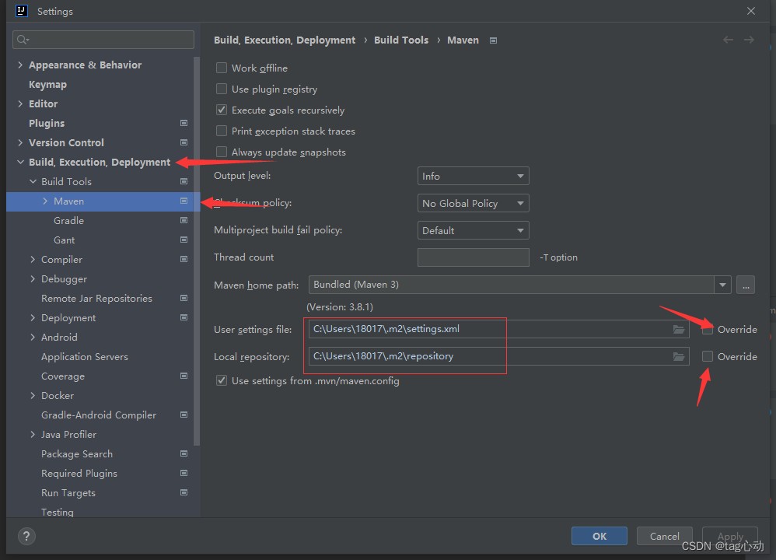This screenshot has height=560, width=776.
Task: Click the project-level icon beside Required Plugins
Action: 184,473
